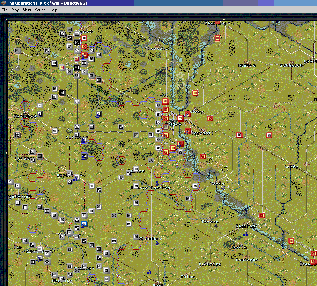Select the gray HQ unit at far northwest
Screen dimensions: 317x286
[18, 50]
